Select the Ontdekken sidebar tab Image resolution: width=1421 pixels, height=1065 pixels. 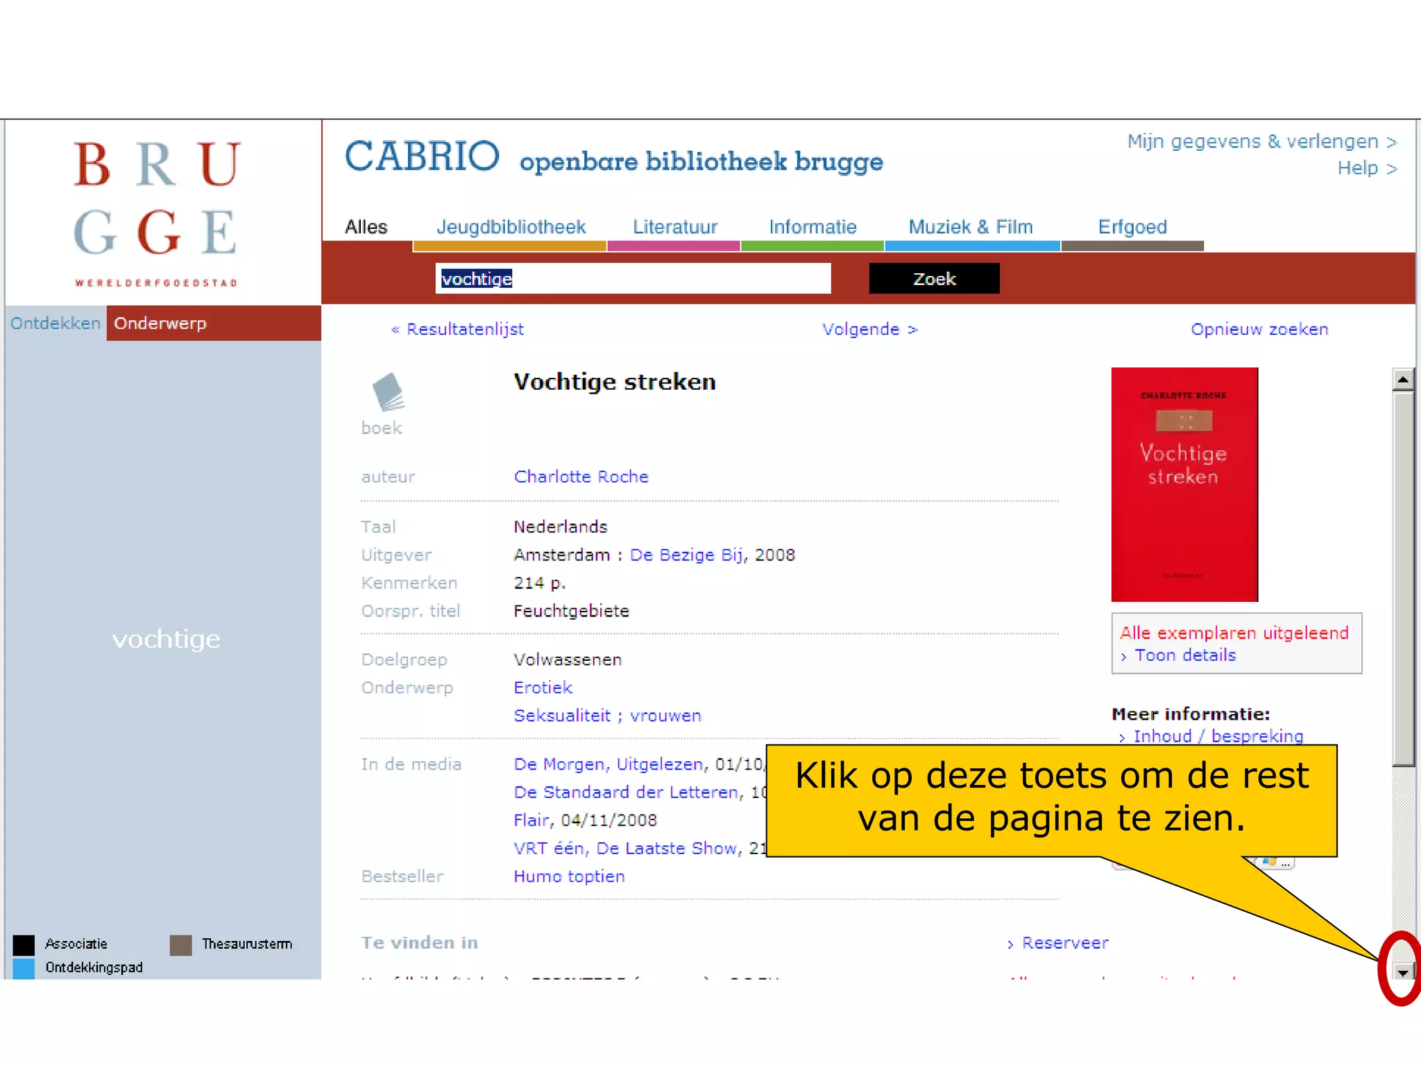tap(56, 323)
